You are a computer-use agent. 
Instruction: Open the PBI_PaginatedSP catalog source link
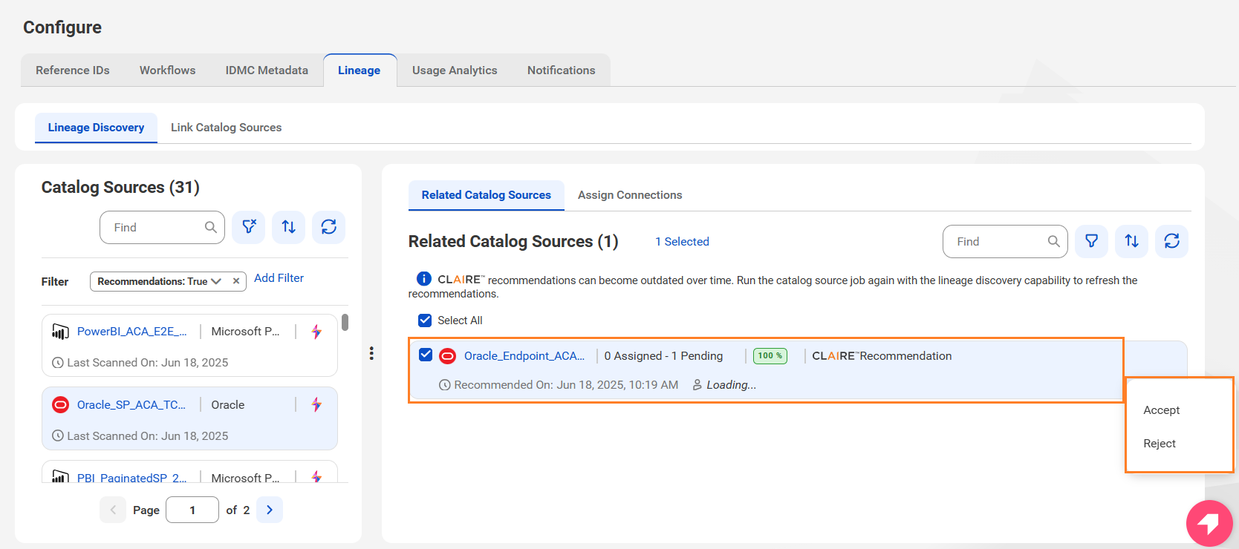pyautogui.click(x=132, y=478)
